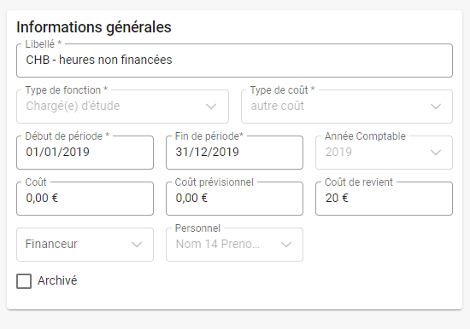Click the Financeur chevron arrow
Viewport: 470px width, 329px height.
(137, 245)
